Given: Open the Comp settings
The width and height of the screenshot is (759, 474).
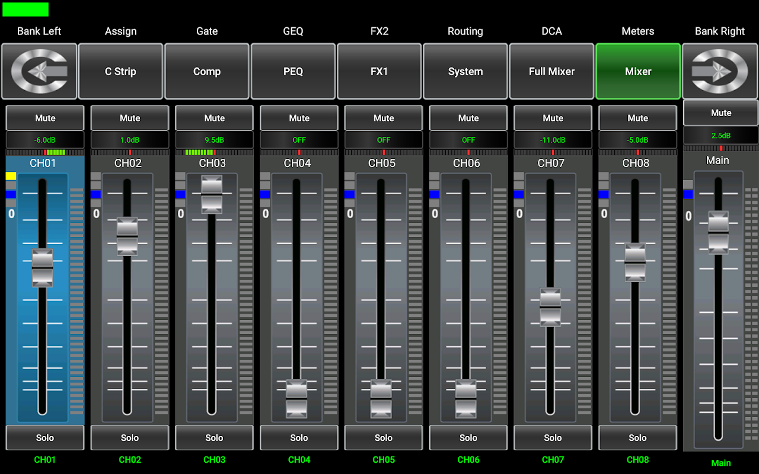Looking at the screenshot, I should (x=207, y=71).
